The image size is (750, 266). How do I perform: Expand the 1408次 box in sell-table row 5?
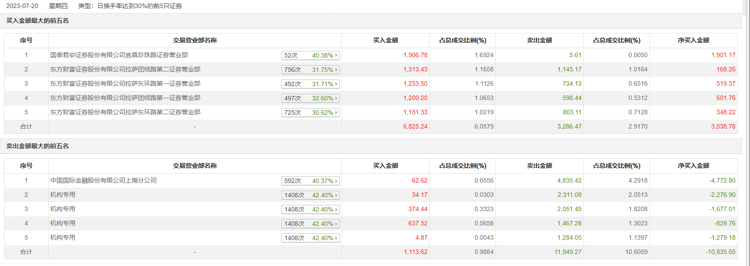[x=310, y=238]
